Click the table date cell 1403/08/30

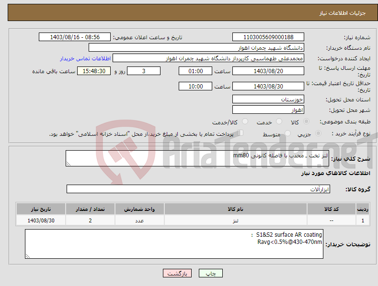pos(41,220)
